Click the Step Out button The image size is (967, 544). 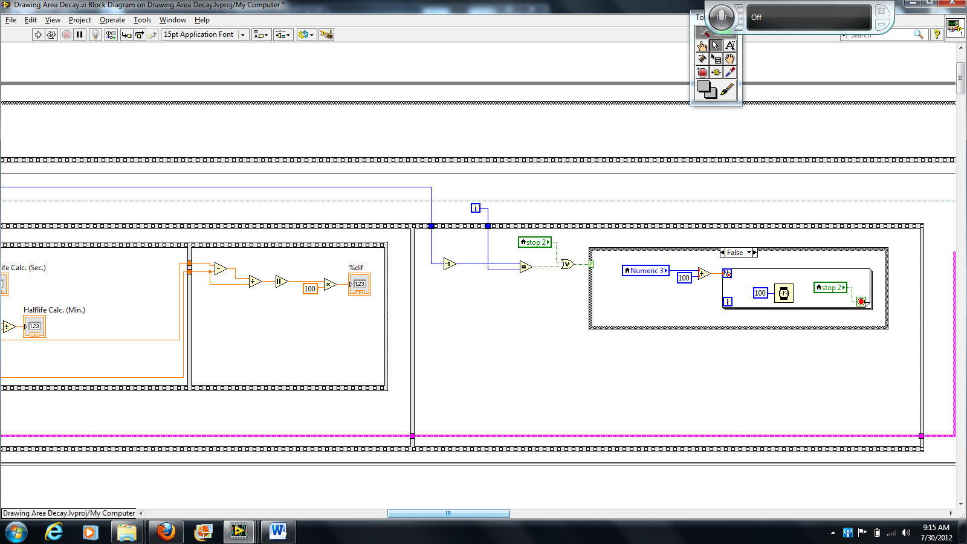(x=152, y=34)
